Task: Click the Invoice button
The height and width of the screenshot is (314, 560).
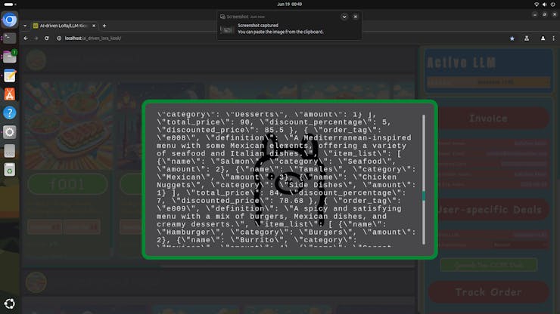Action: click(x=488, y=118)
